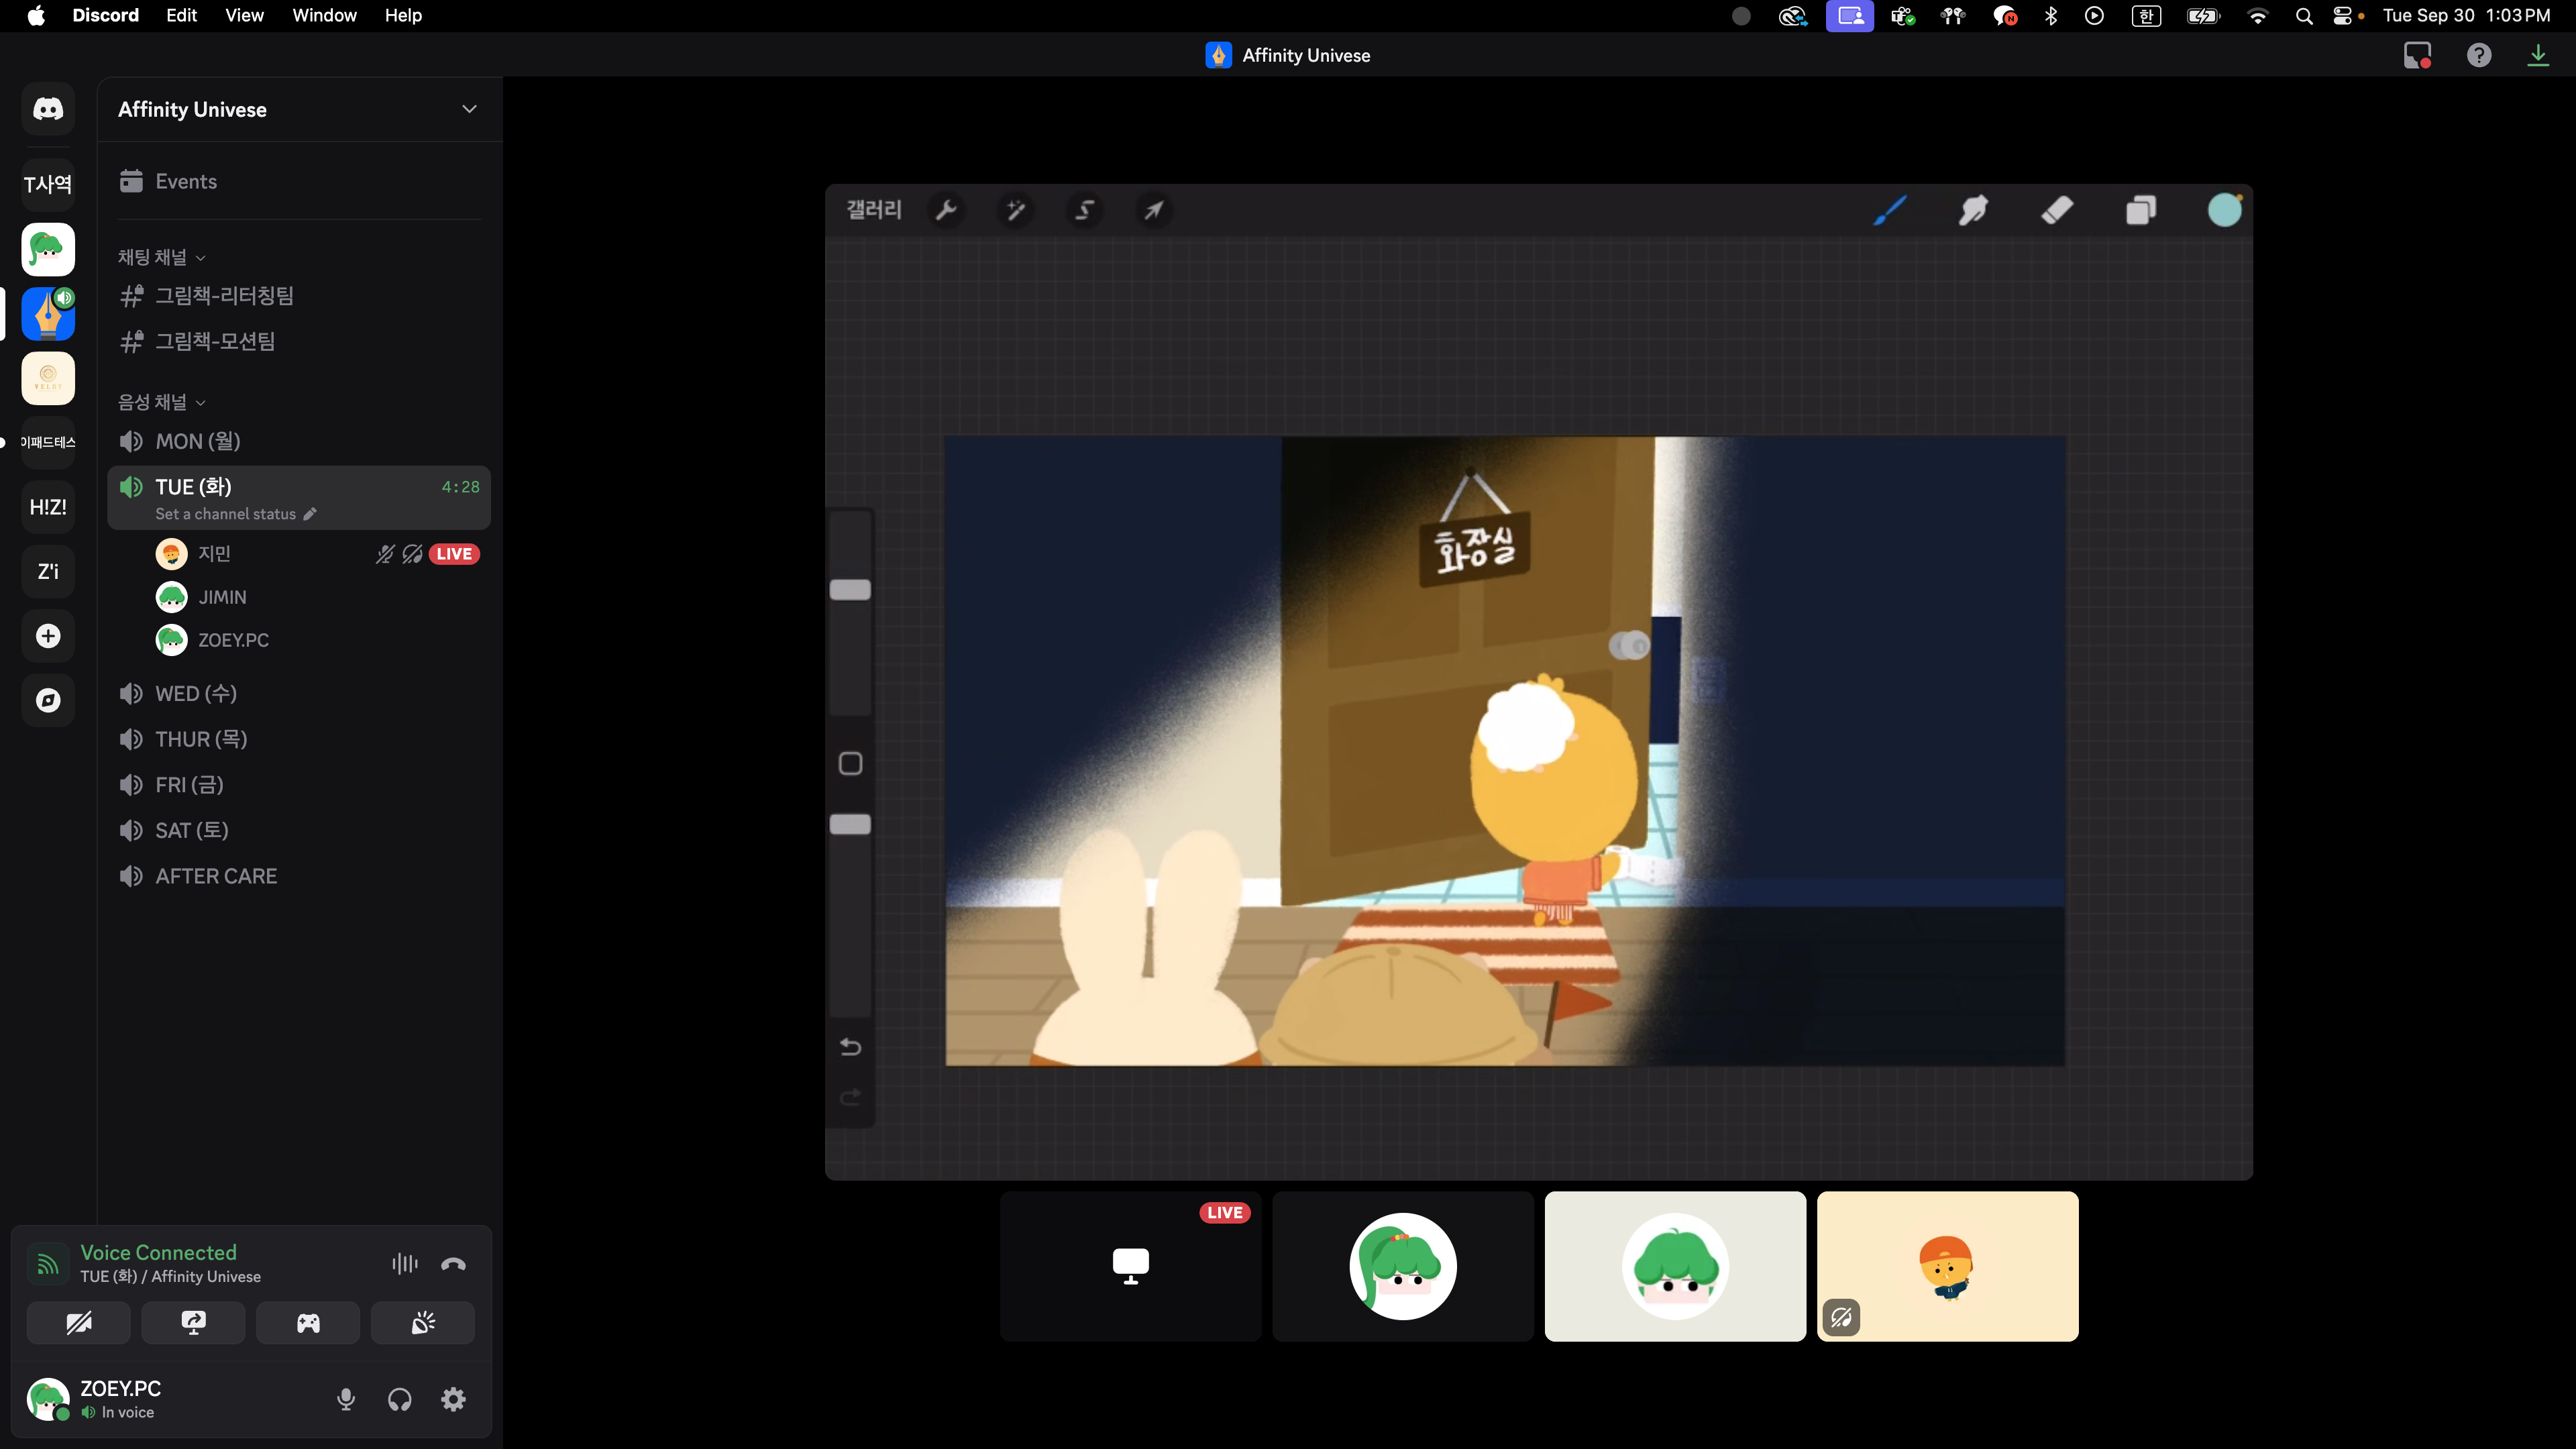The width and height of the screenshot is (2576, 1449).
Task: Toggle the microphone mute button
Action: coord(346,1399)
